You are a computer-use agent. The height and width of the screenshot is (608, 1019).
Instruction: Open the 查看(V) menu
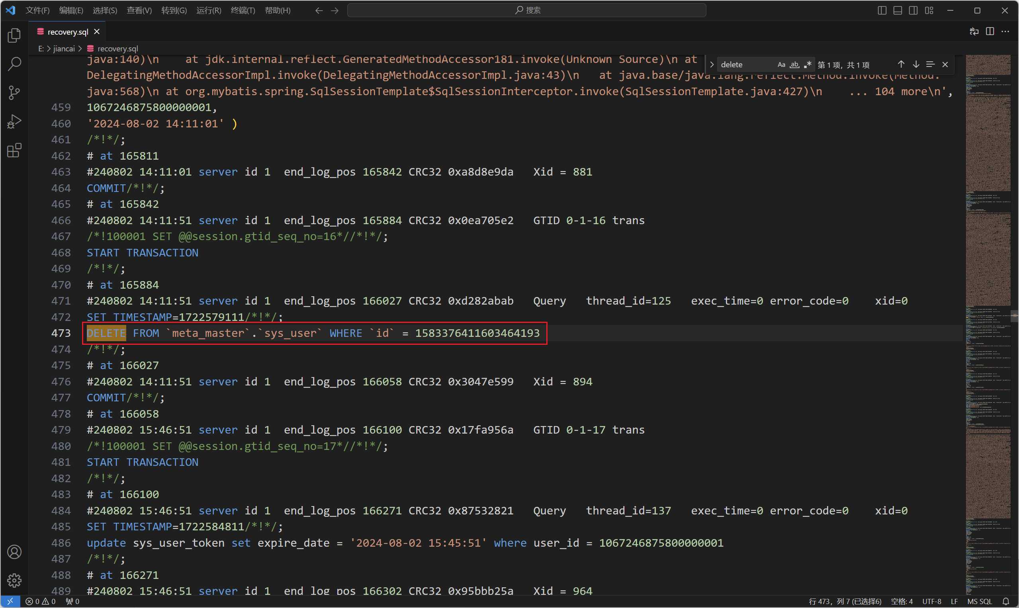(139, 10)
